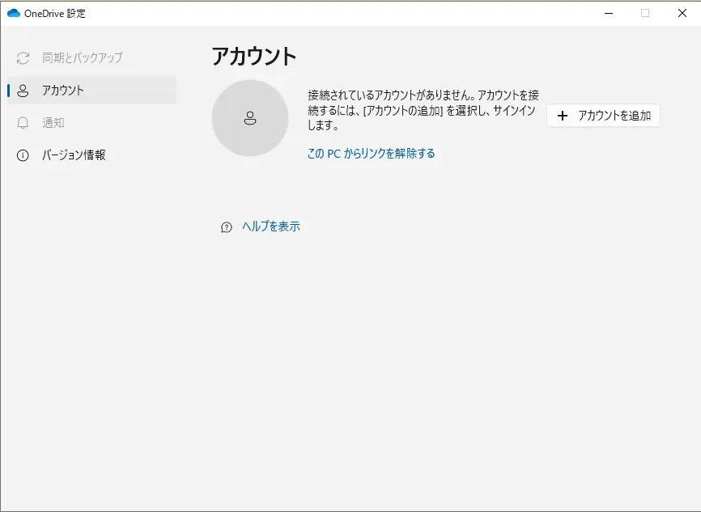Click the この PC からリンクを解除する link
Image resolution: width=701 pixels, height=512 pixels.
371,153
